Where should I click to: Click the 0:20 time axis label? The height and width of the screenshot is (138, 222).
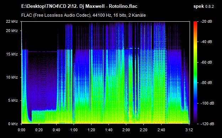tap(39, 130)
